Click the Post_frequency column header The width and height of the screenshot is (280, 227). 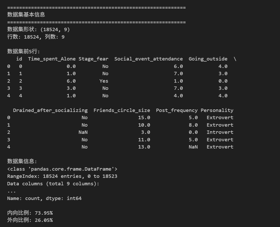[177, 110]
